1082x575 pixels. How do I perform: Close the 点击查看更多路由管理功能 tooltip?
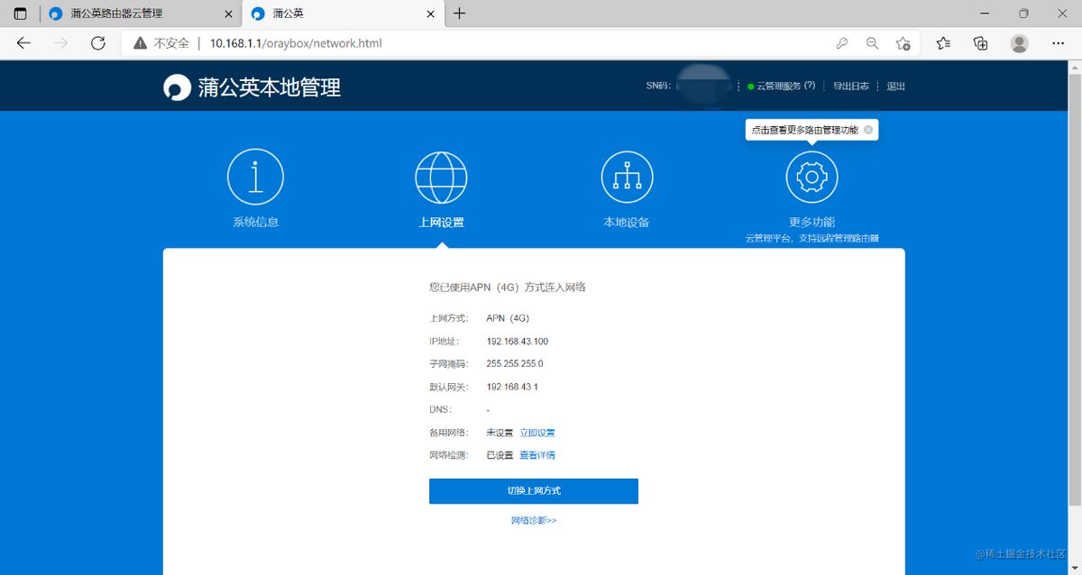point(868,130)
